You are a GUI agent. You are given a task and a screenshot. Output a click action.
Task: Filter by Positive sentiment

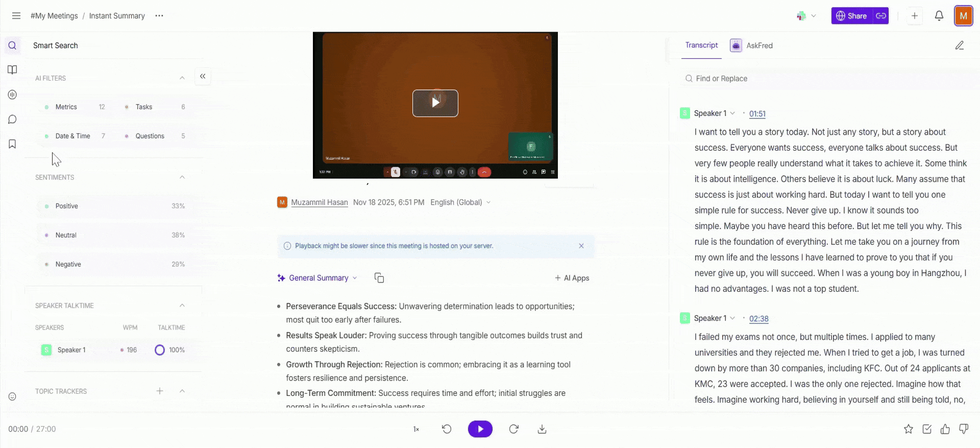point(115,206)
